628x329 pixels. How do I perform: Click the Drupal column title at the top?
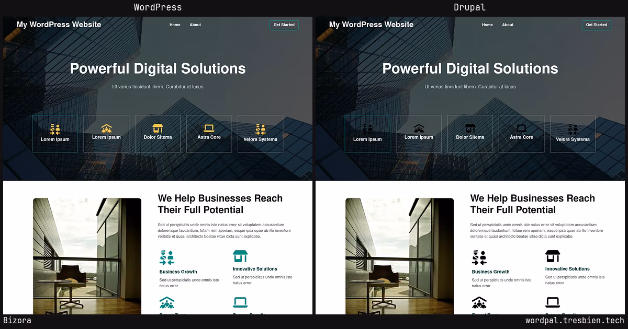(470, 7)
